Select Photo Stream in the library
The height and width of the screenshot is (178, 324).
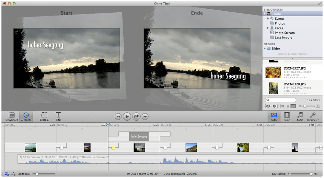point(284,33)
